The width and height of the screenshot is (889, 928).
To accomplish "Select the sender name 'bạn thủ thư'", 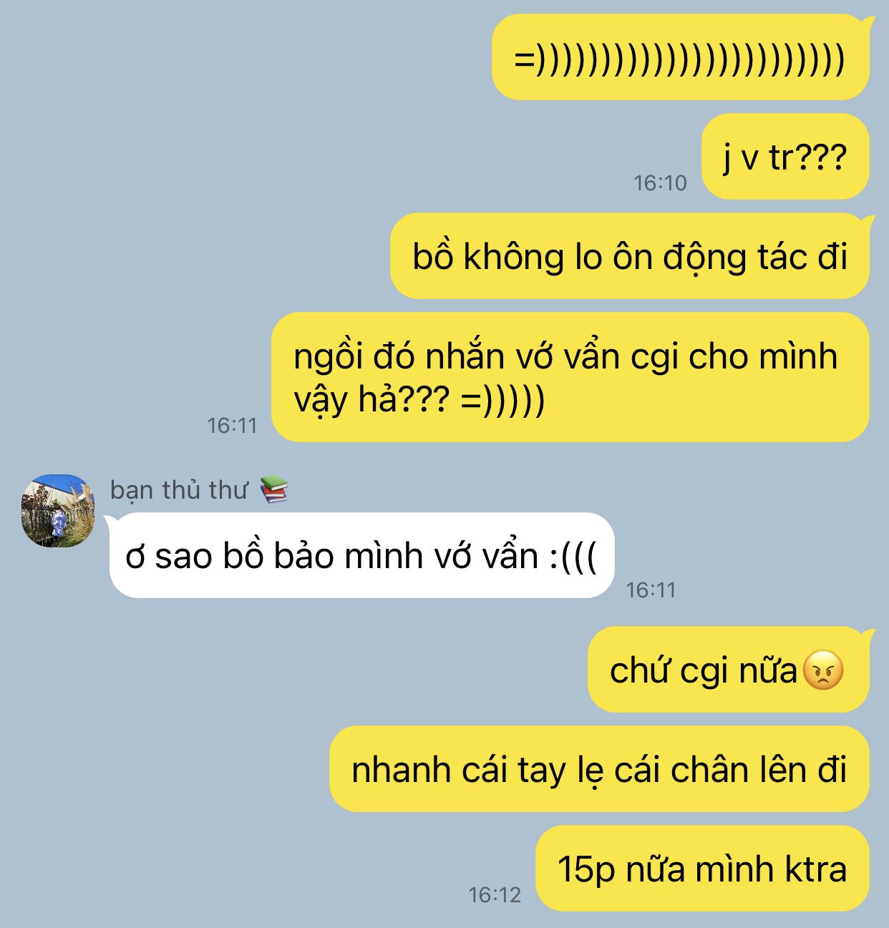I will 178,490.
